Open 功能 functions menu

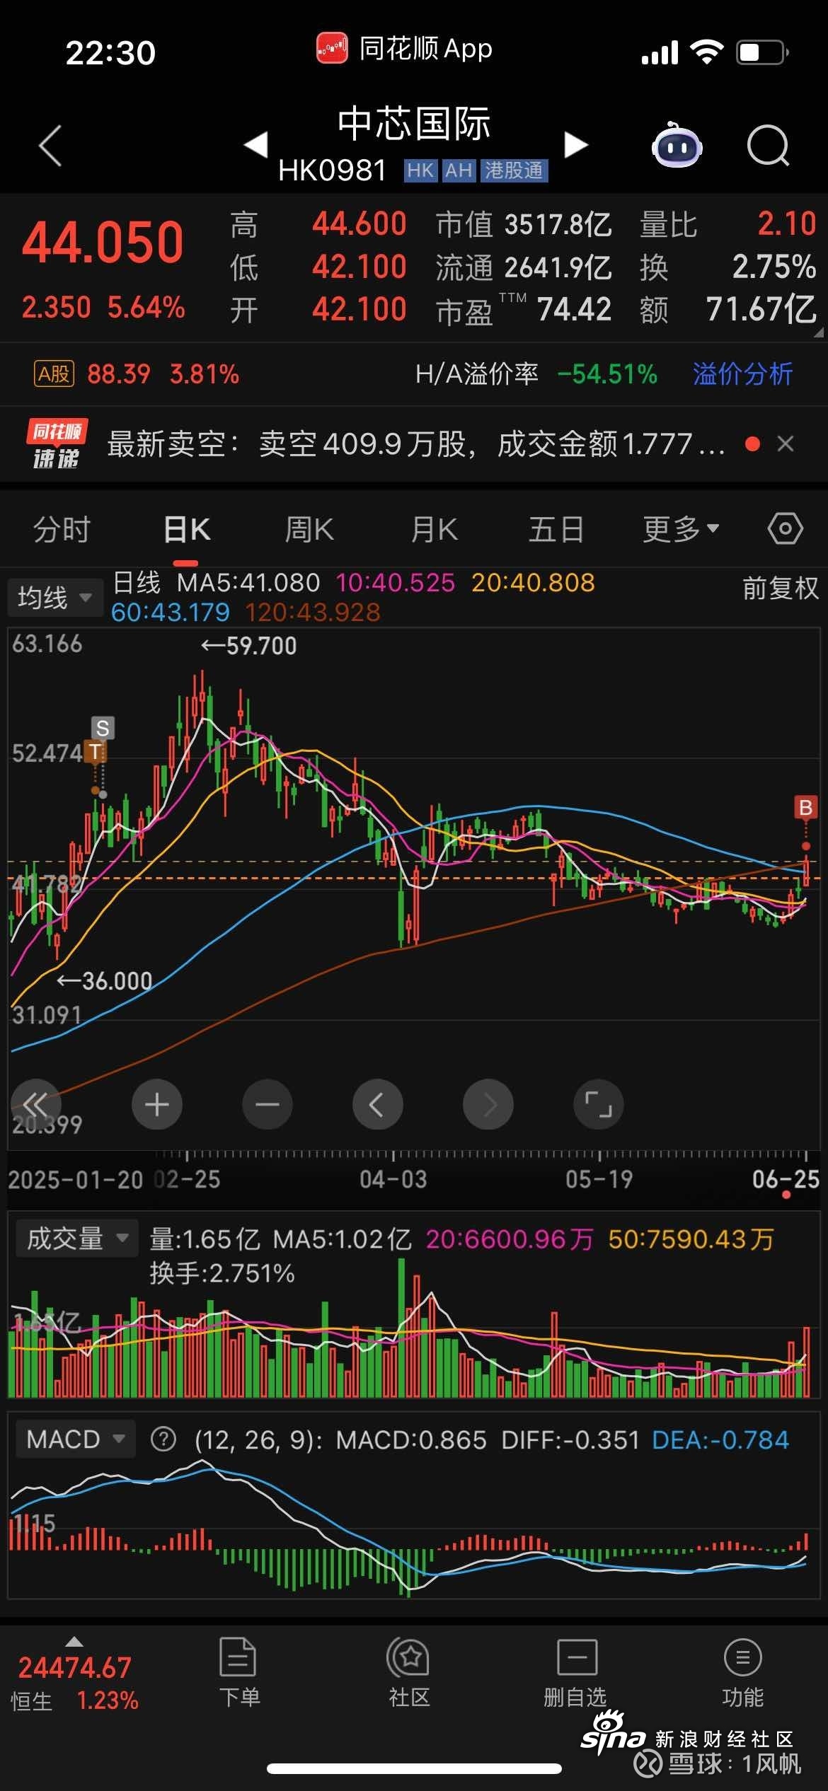742,1672
